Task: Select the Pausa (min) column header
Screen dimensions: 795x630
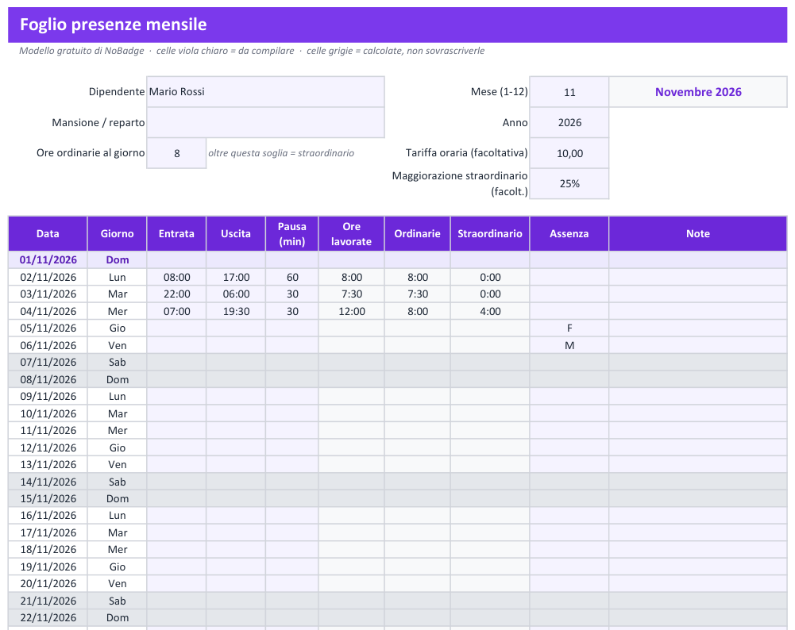Action: coord(292,233)
